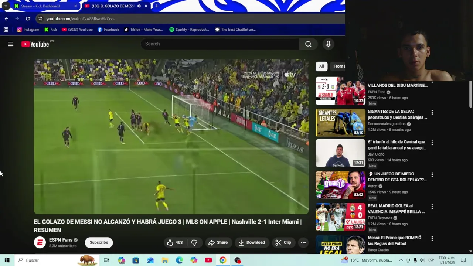473x266 pixels.
Task: Reload the page with the refresh icon
Action: pyautogui.click(x=28, y=18)
